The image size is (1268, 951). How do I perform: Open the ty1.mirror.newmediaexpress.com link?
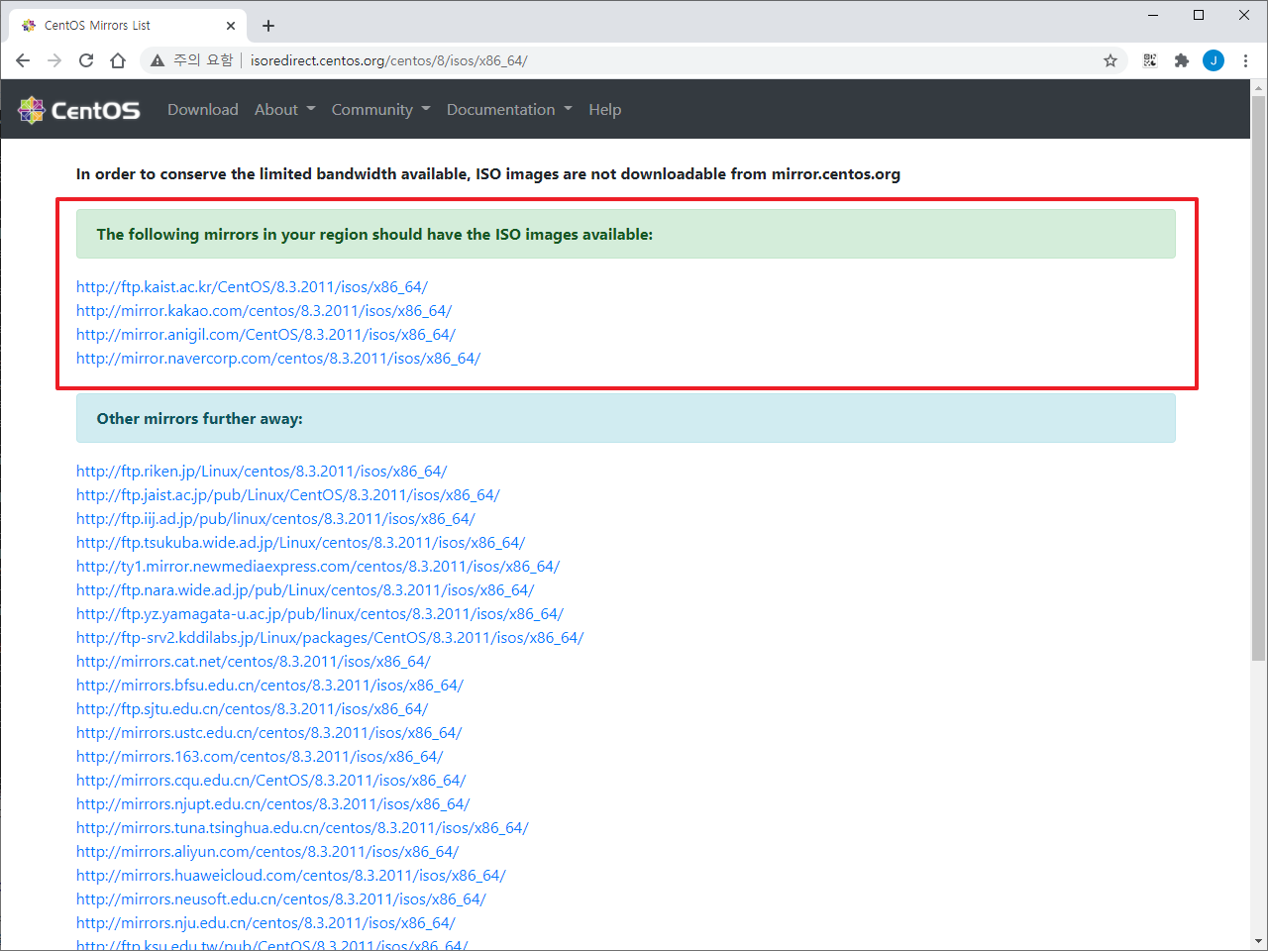tap(318, 567)
